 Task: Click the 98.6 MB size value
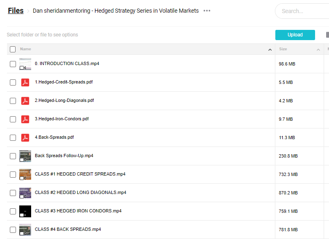[287, 64]
